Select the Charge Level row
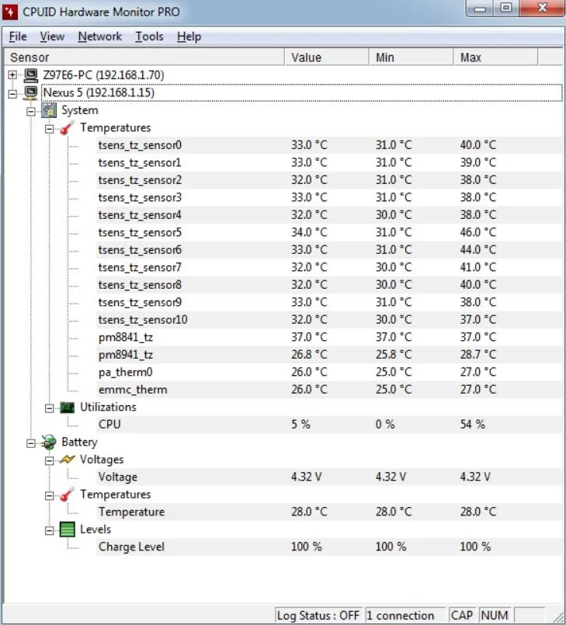Screen dimensions: 566x625 click(x=131, y=547)
